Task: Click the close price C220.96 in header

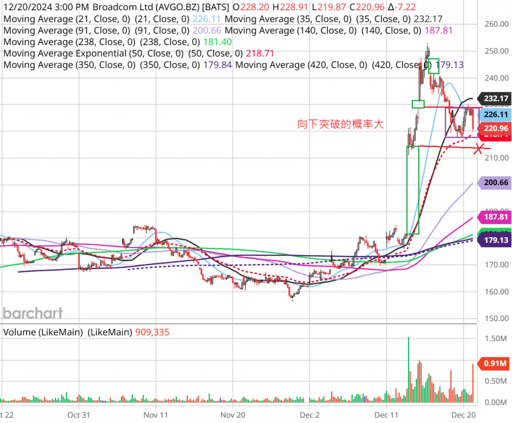Action: click(367, 7)
